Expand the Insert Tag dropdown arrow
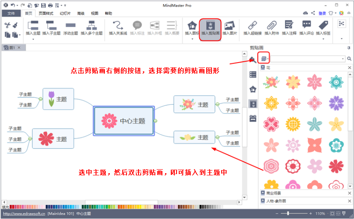The width and height of the screenshot is (354, 219). pyautogui.click(x=323, y=39)
